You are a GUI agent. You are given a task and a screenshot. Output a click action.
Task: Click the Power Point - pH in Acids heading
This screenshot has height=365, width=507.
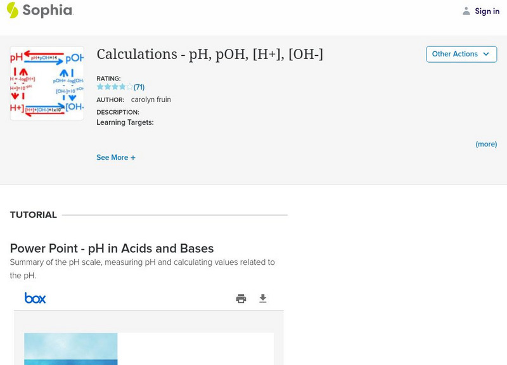[x=112, y=248]
